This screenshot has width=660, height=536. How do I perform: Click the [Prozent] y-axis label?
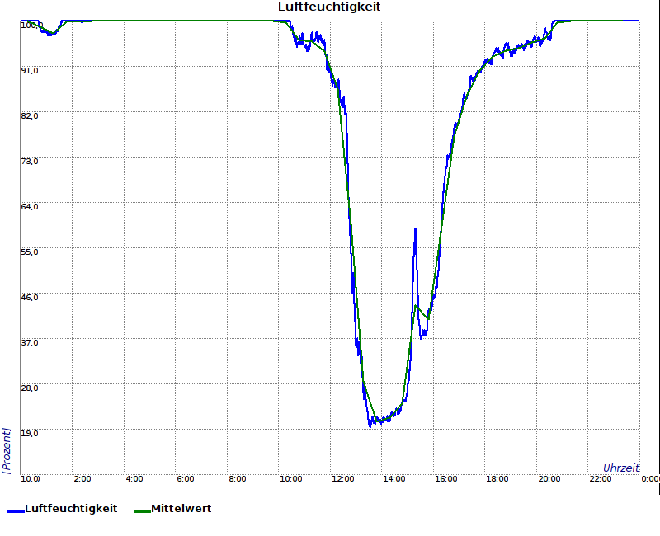pos(6,450)
